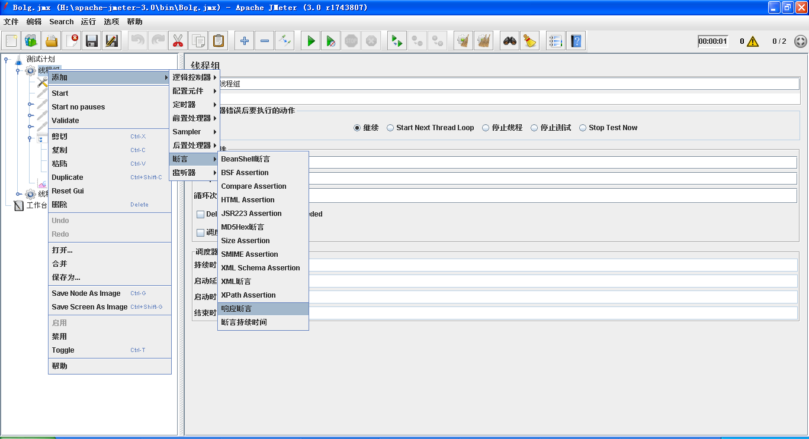809x439 pixels.
Task: Click the Copy toolbar icon
Action: click(198, 41)
